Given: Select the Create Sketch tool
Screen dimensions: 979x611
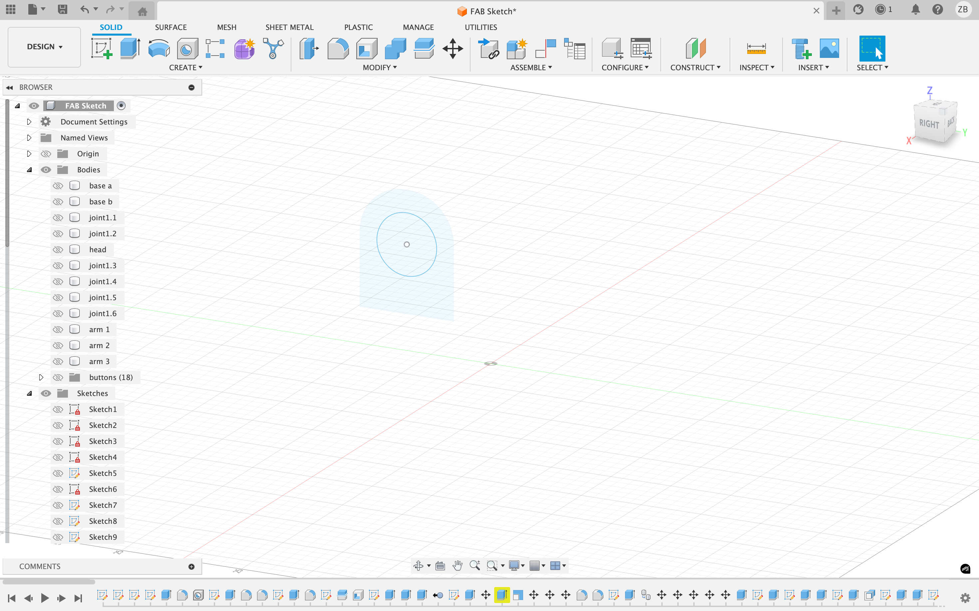Looking at the screenshot, I should [x=102, y=49].
